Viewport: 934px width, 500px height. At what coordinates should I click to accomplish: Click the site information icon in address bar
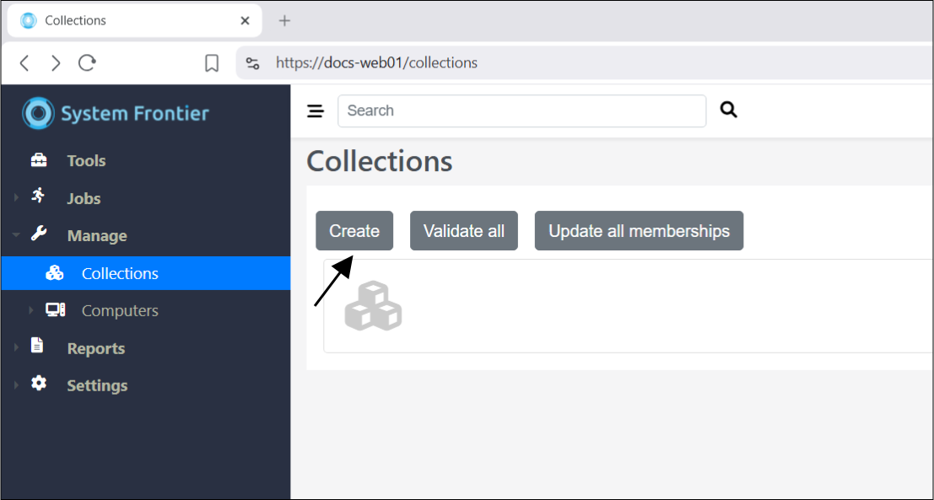[x=253, y=63]
